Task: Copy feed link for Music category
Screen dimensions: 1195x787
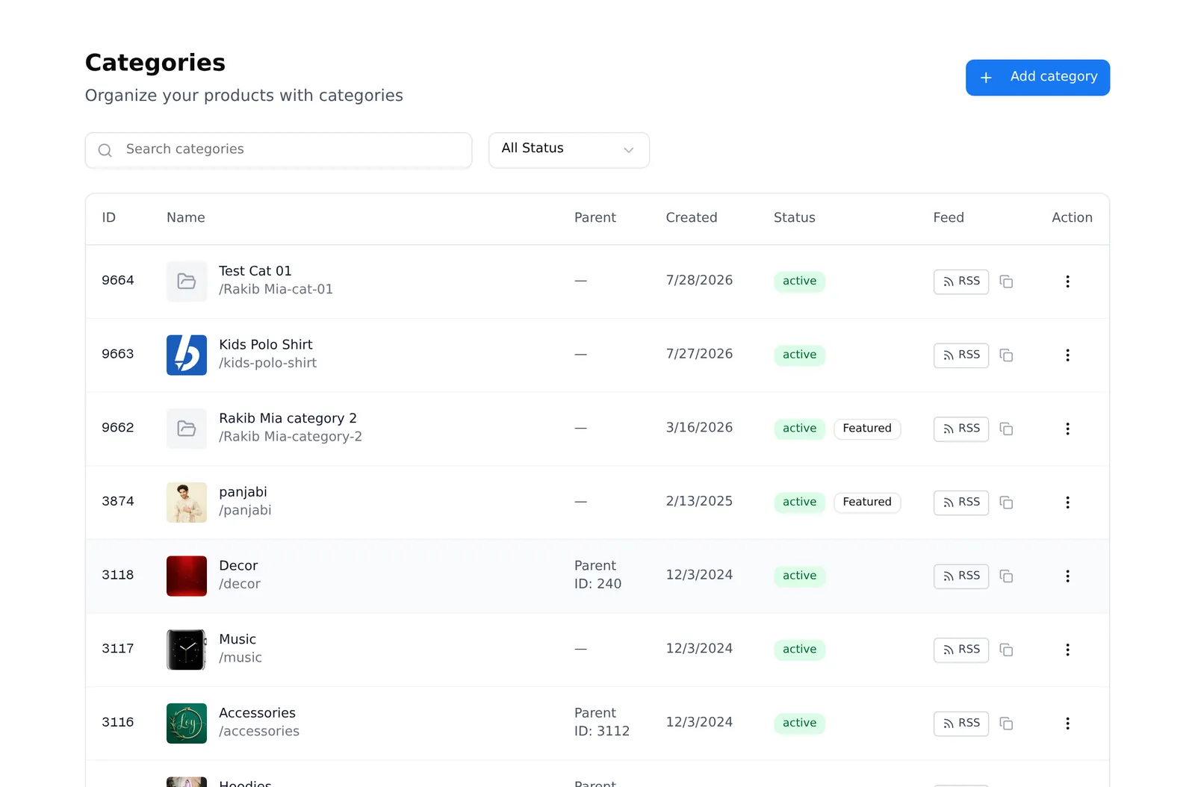Action: [x=1006, y=650]
